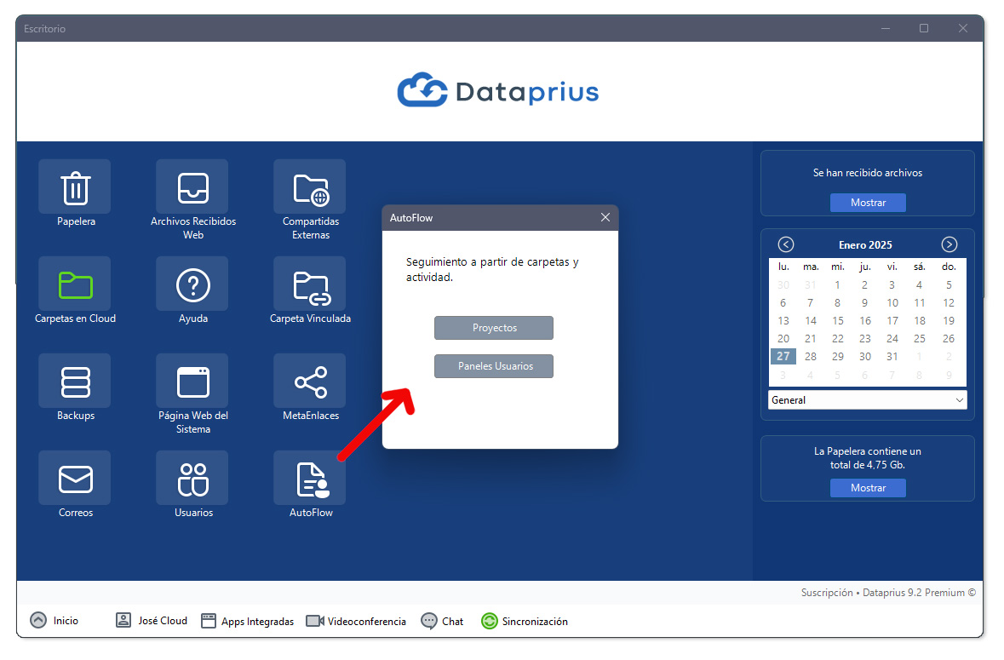Open Apps Integradas
Viewport: 1004px width, 660px height.
[248, 621]
